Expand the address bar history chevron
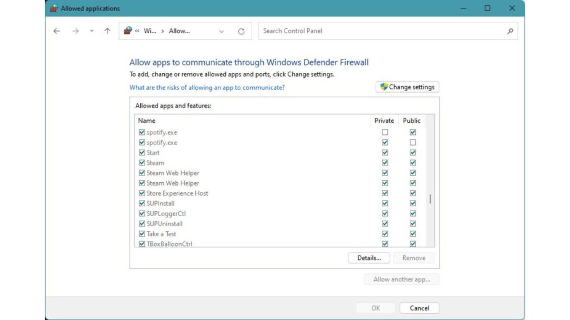 click(222, 31)
